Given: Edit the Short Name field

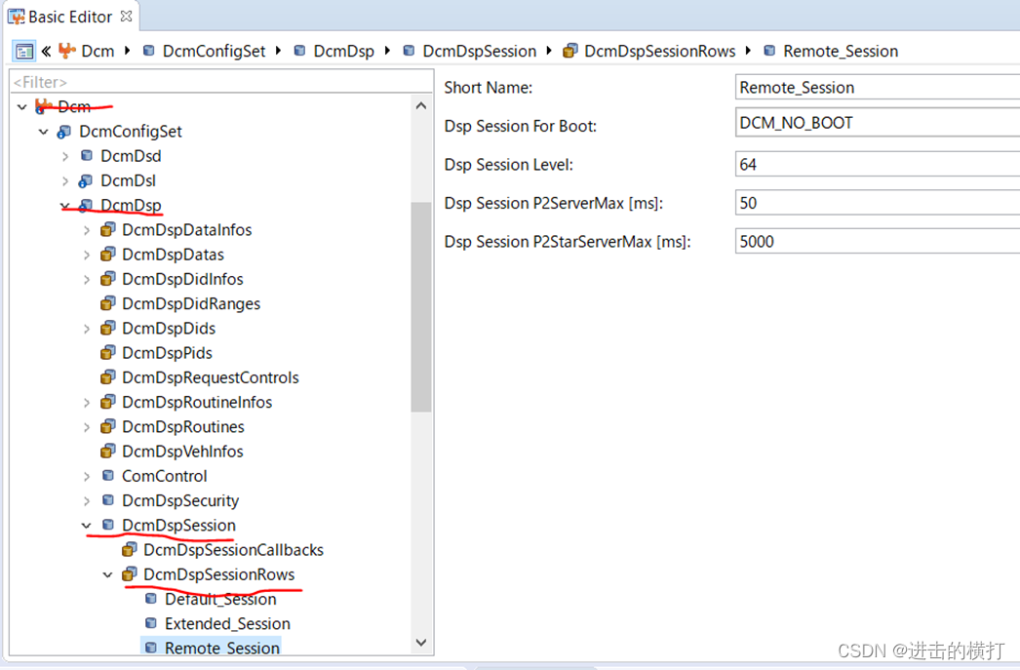Looking at the screenshot, I should click(877, 87).
